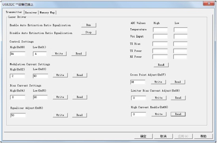Focus the Control Settings High(0x00) field
The image size is (217, 144).
point(18,54)
